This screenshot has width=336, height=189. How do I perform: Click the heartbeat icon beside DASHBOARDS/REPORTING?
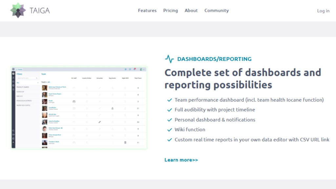coord(170,58)
